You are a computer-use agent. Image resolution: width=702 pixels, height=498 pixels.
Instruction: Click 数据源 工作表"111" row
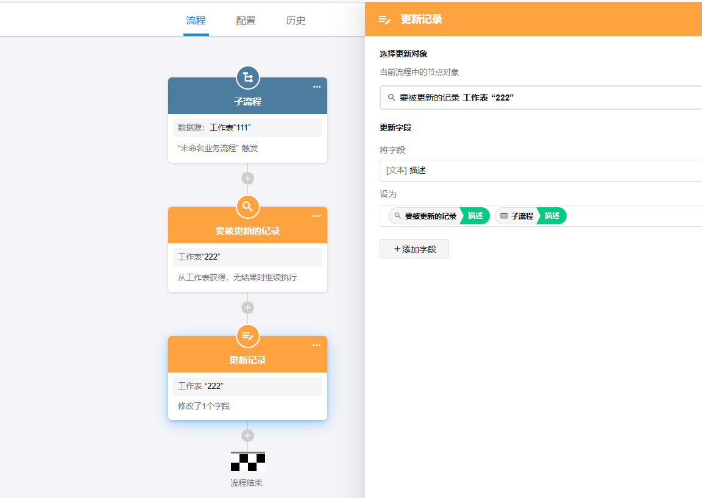pyautogui.click(x=247, y=127)
